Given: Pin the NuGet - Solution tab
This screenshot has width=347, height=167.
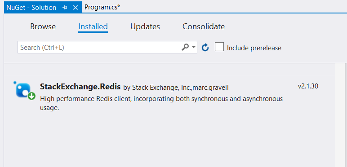Looking at the screenshot, I should (65, 8).
